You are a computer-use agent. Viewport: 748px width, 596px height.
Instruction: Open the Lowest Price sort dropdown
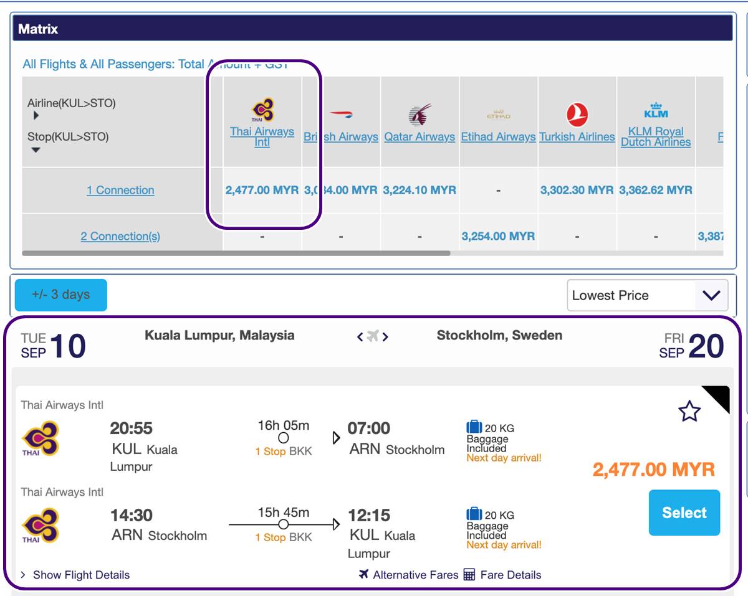pyautogui.click(x=648, y=295)
